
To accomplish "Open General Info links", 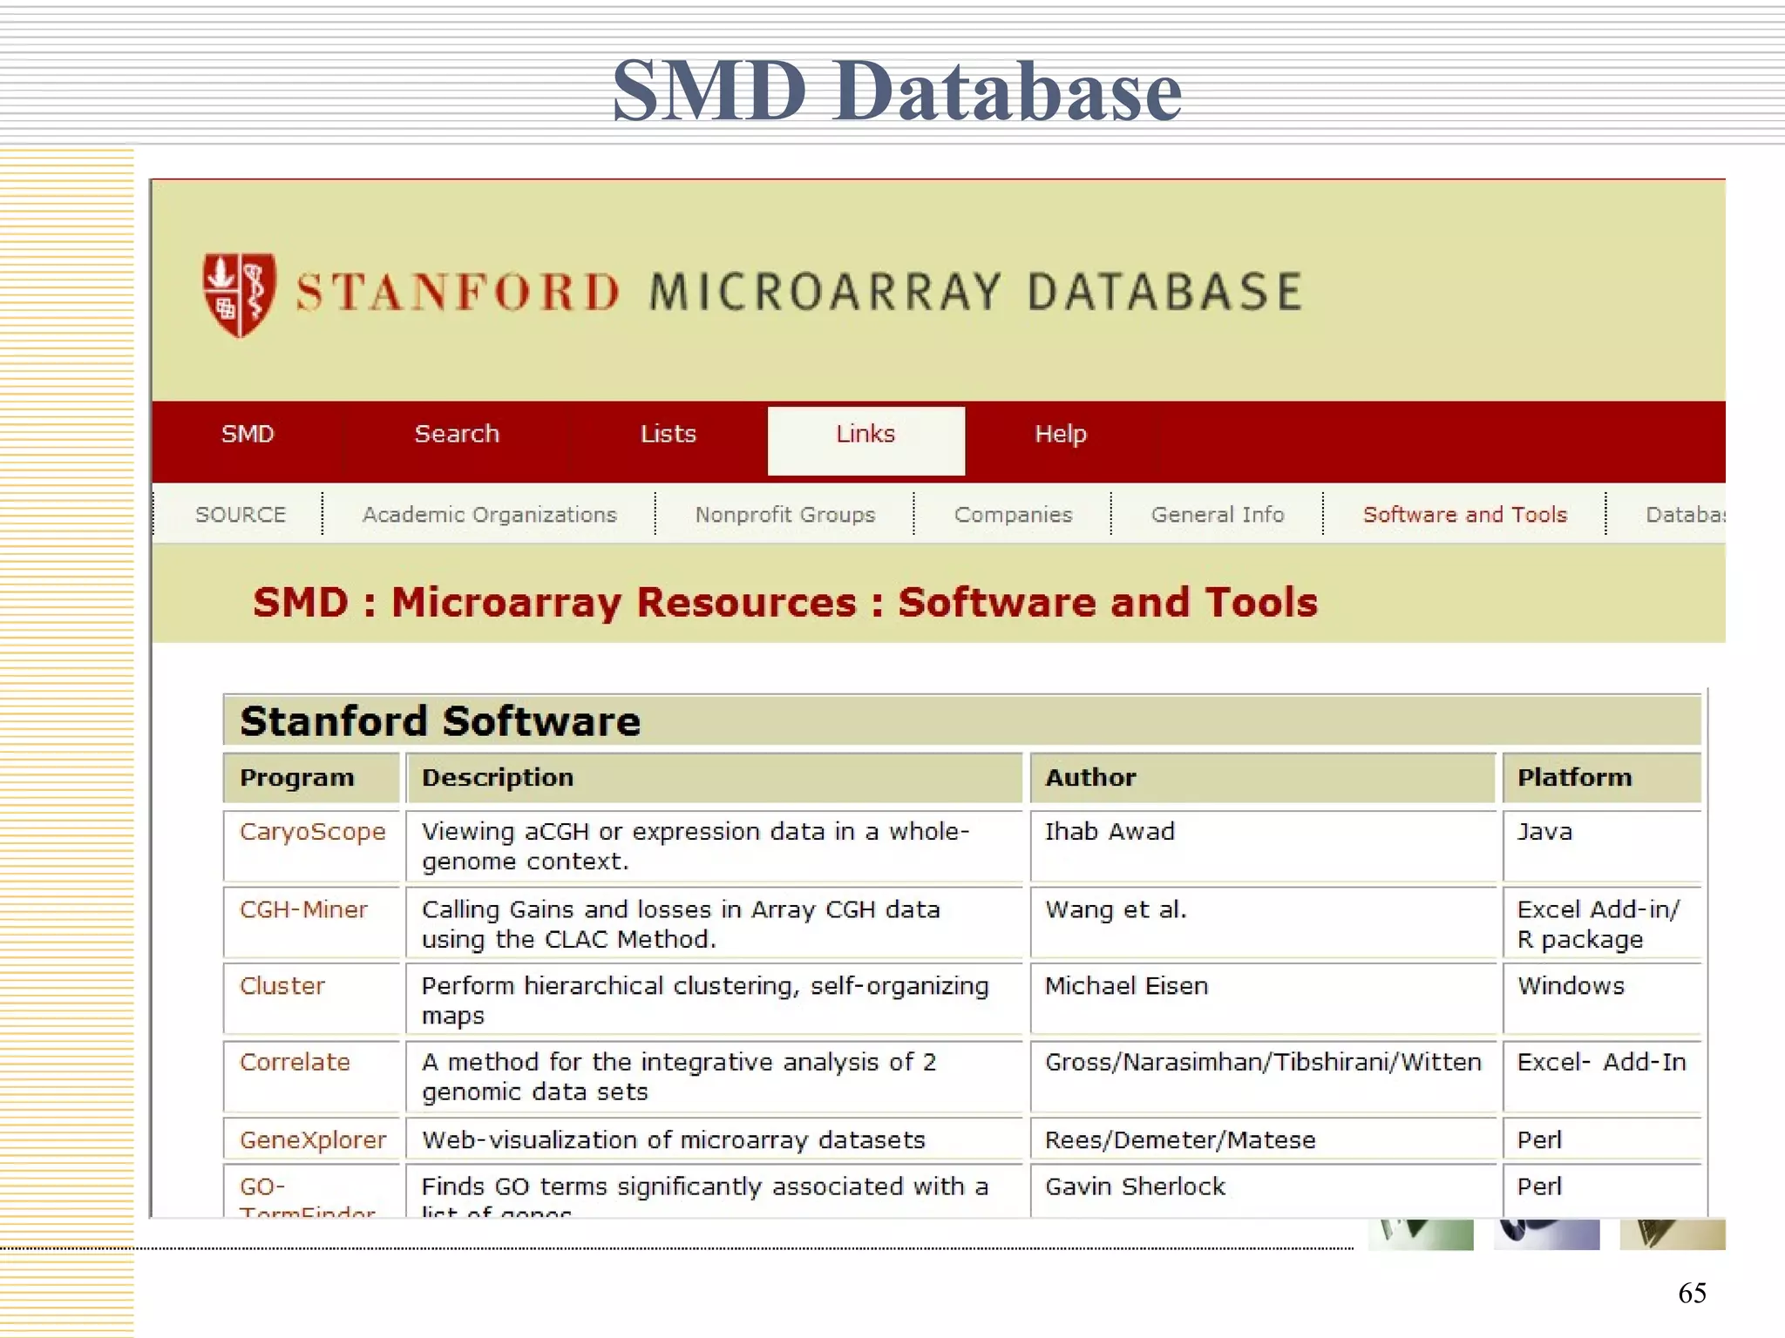I will tap(1218, 515).
